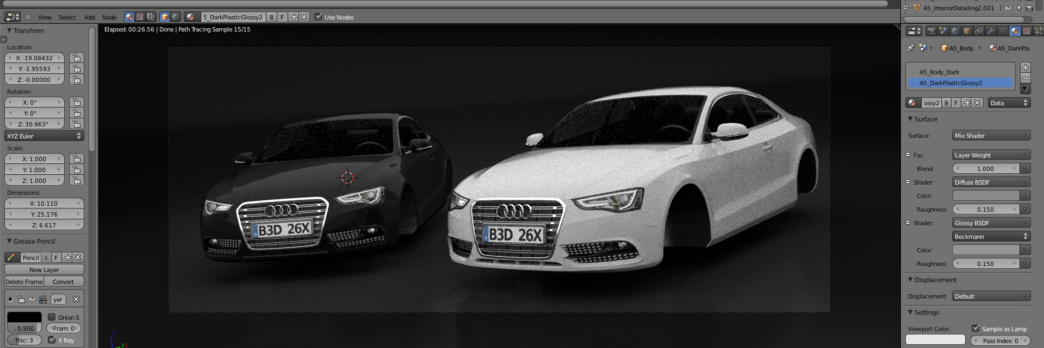The height and width of the screenshot is (348, 1044).
Task: Open node editor type selector
Action: coord(12,17)
